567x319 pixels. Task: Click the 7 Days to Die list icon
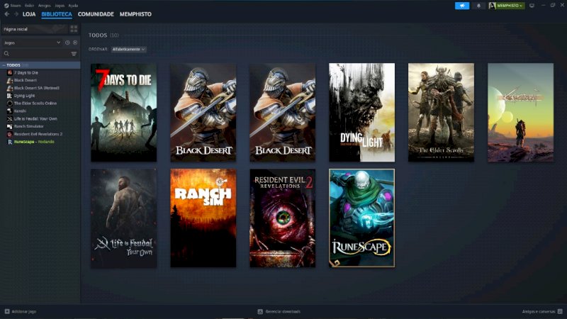(10, 73)
